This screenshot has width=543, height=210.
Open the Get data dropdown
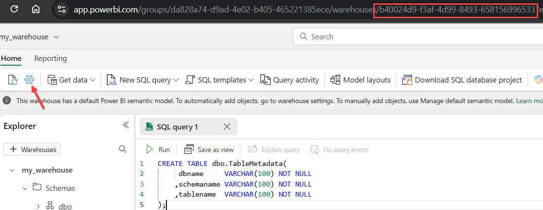(72, 80)
